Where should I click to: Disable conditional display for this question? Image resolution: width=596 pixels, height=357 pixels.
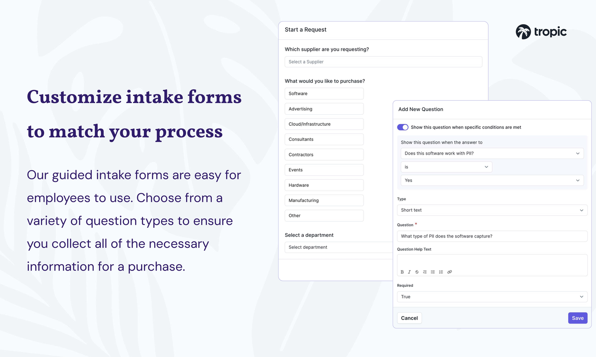tap(402, 127)
